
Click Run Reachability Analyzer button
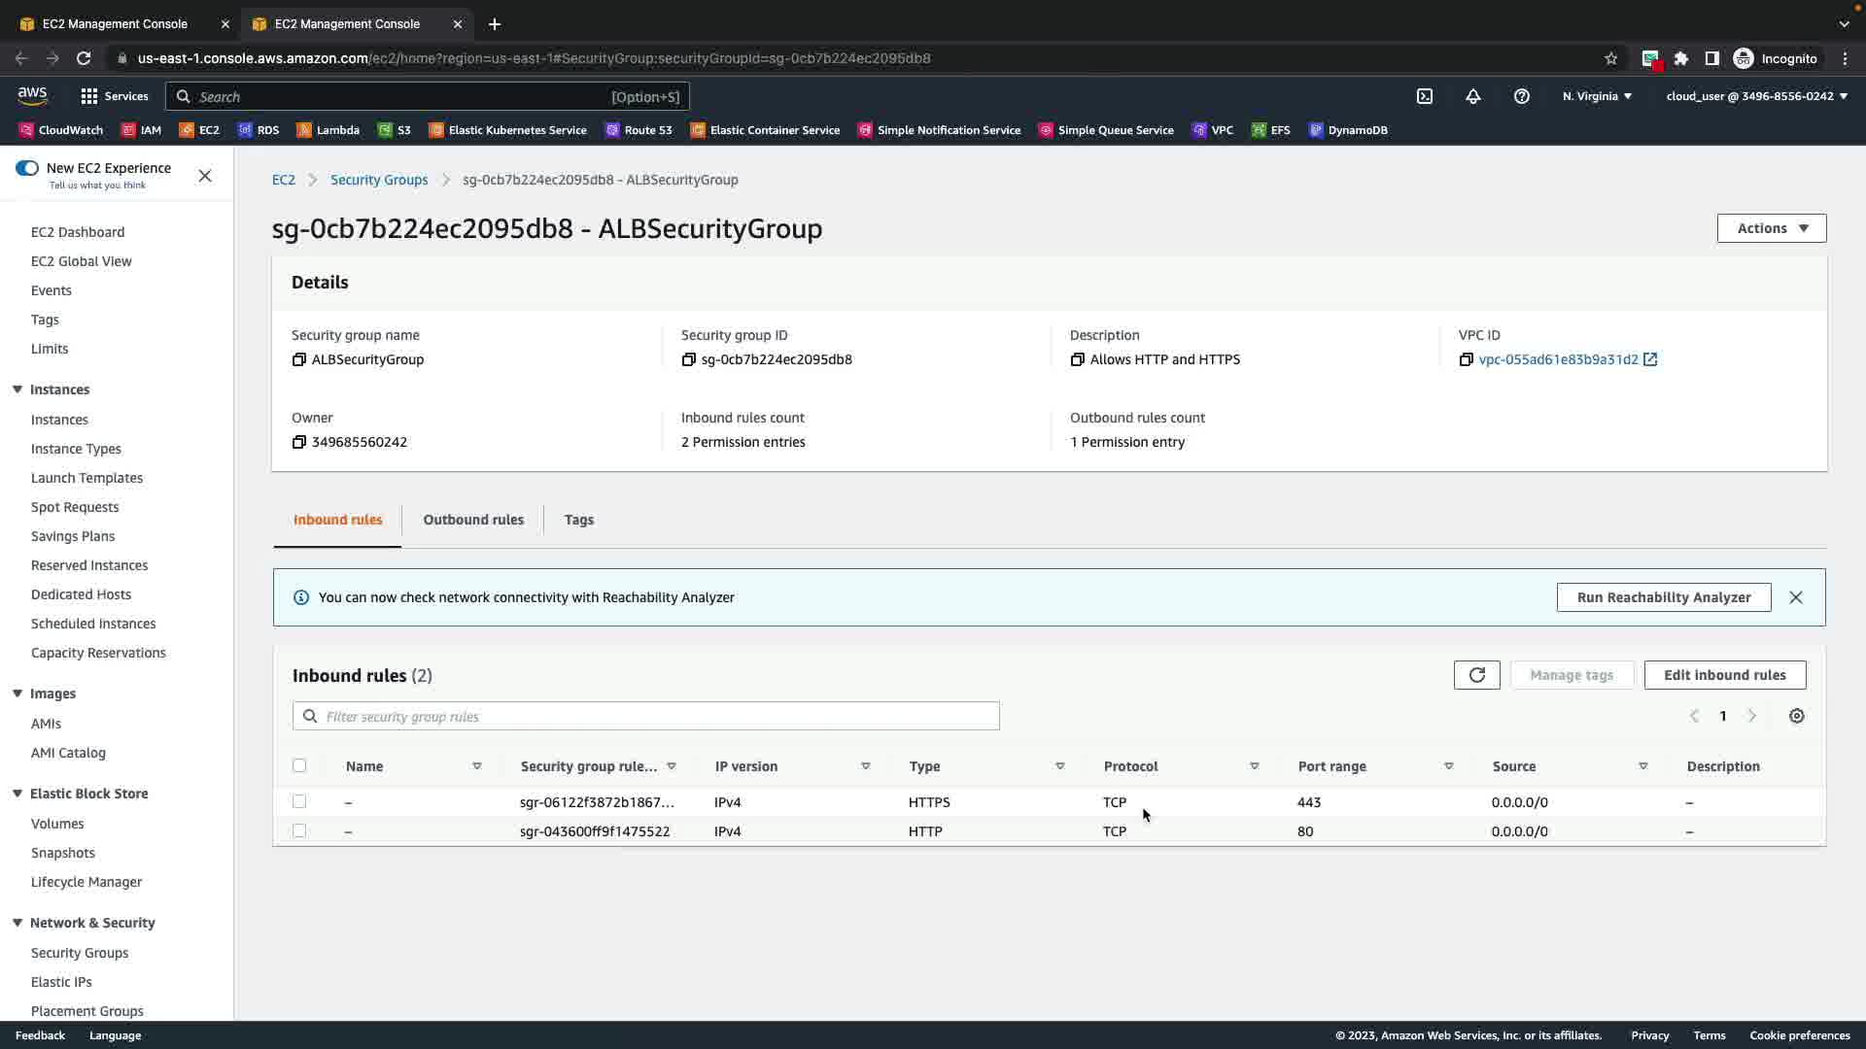1663,597
